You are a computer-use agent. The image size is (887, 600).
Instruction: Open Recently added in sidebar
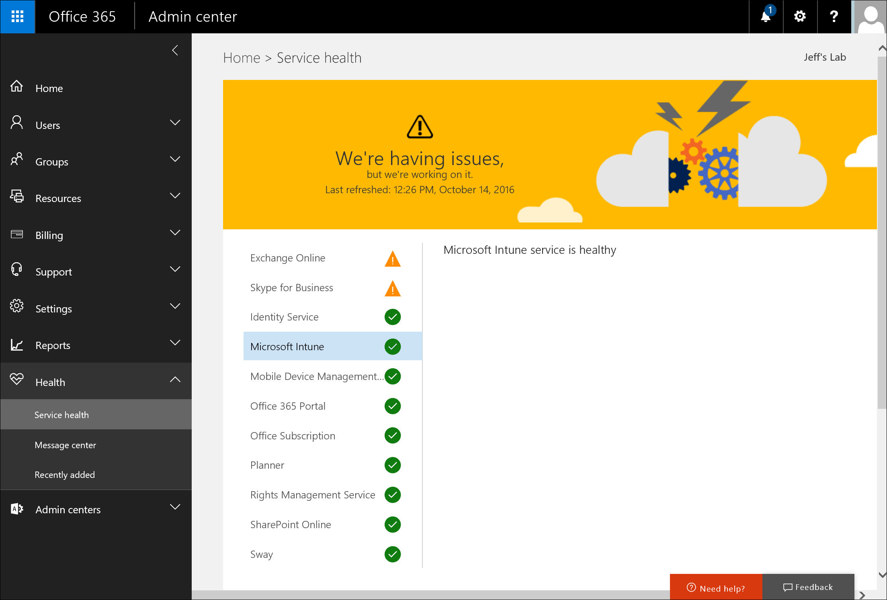[96, 475]
